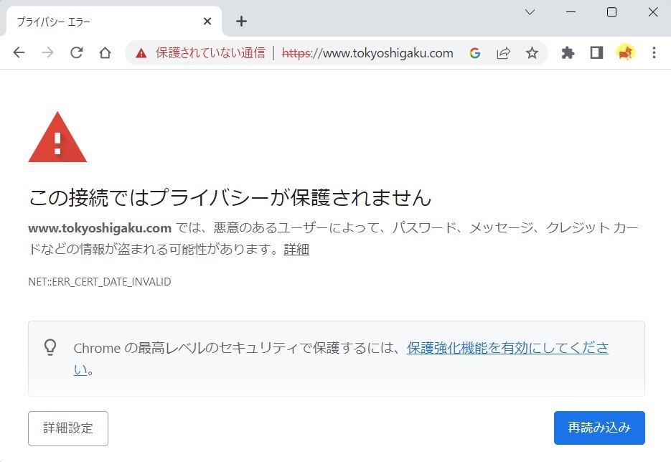Image resolution: width=671 pixels, height=462 pixels.
Task: Open the home page via house icon
Action: click(105, 52)
